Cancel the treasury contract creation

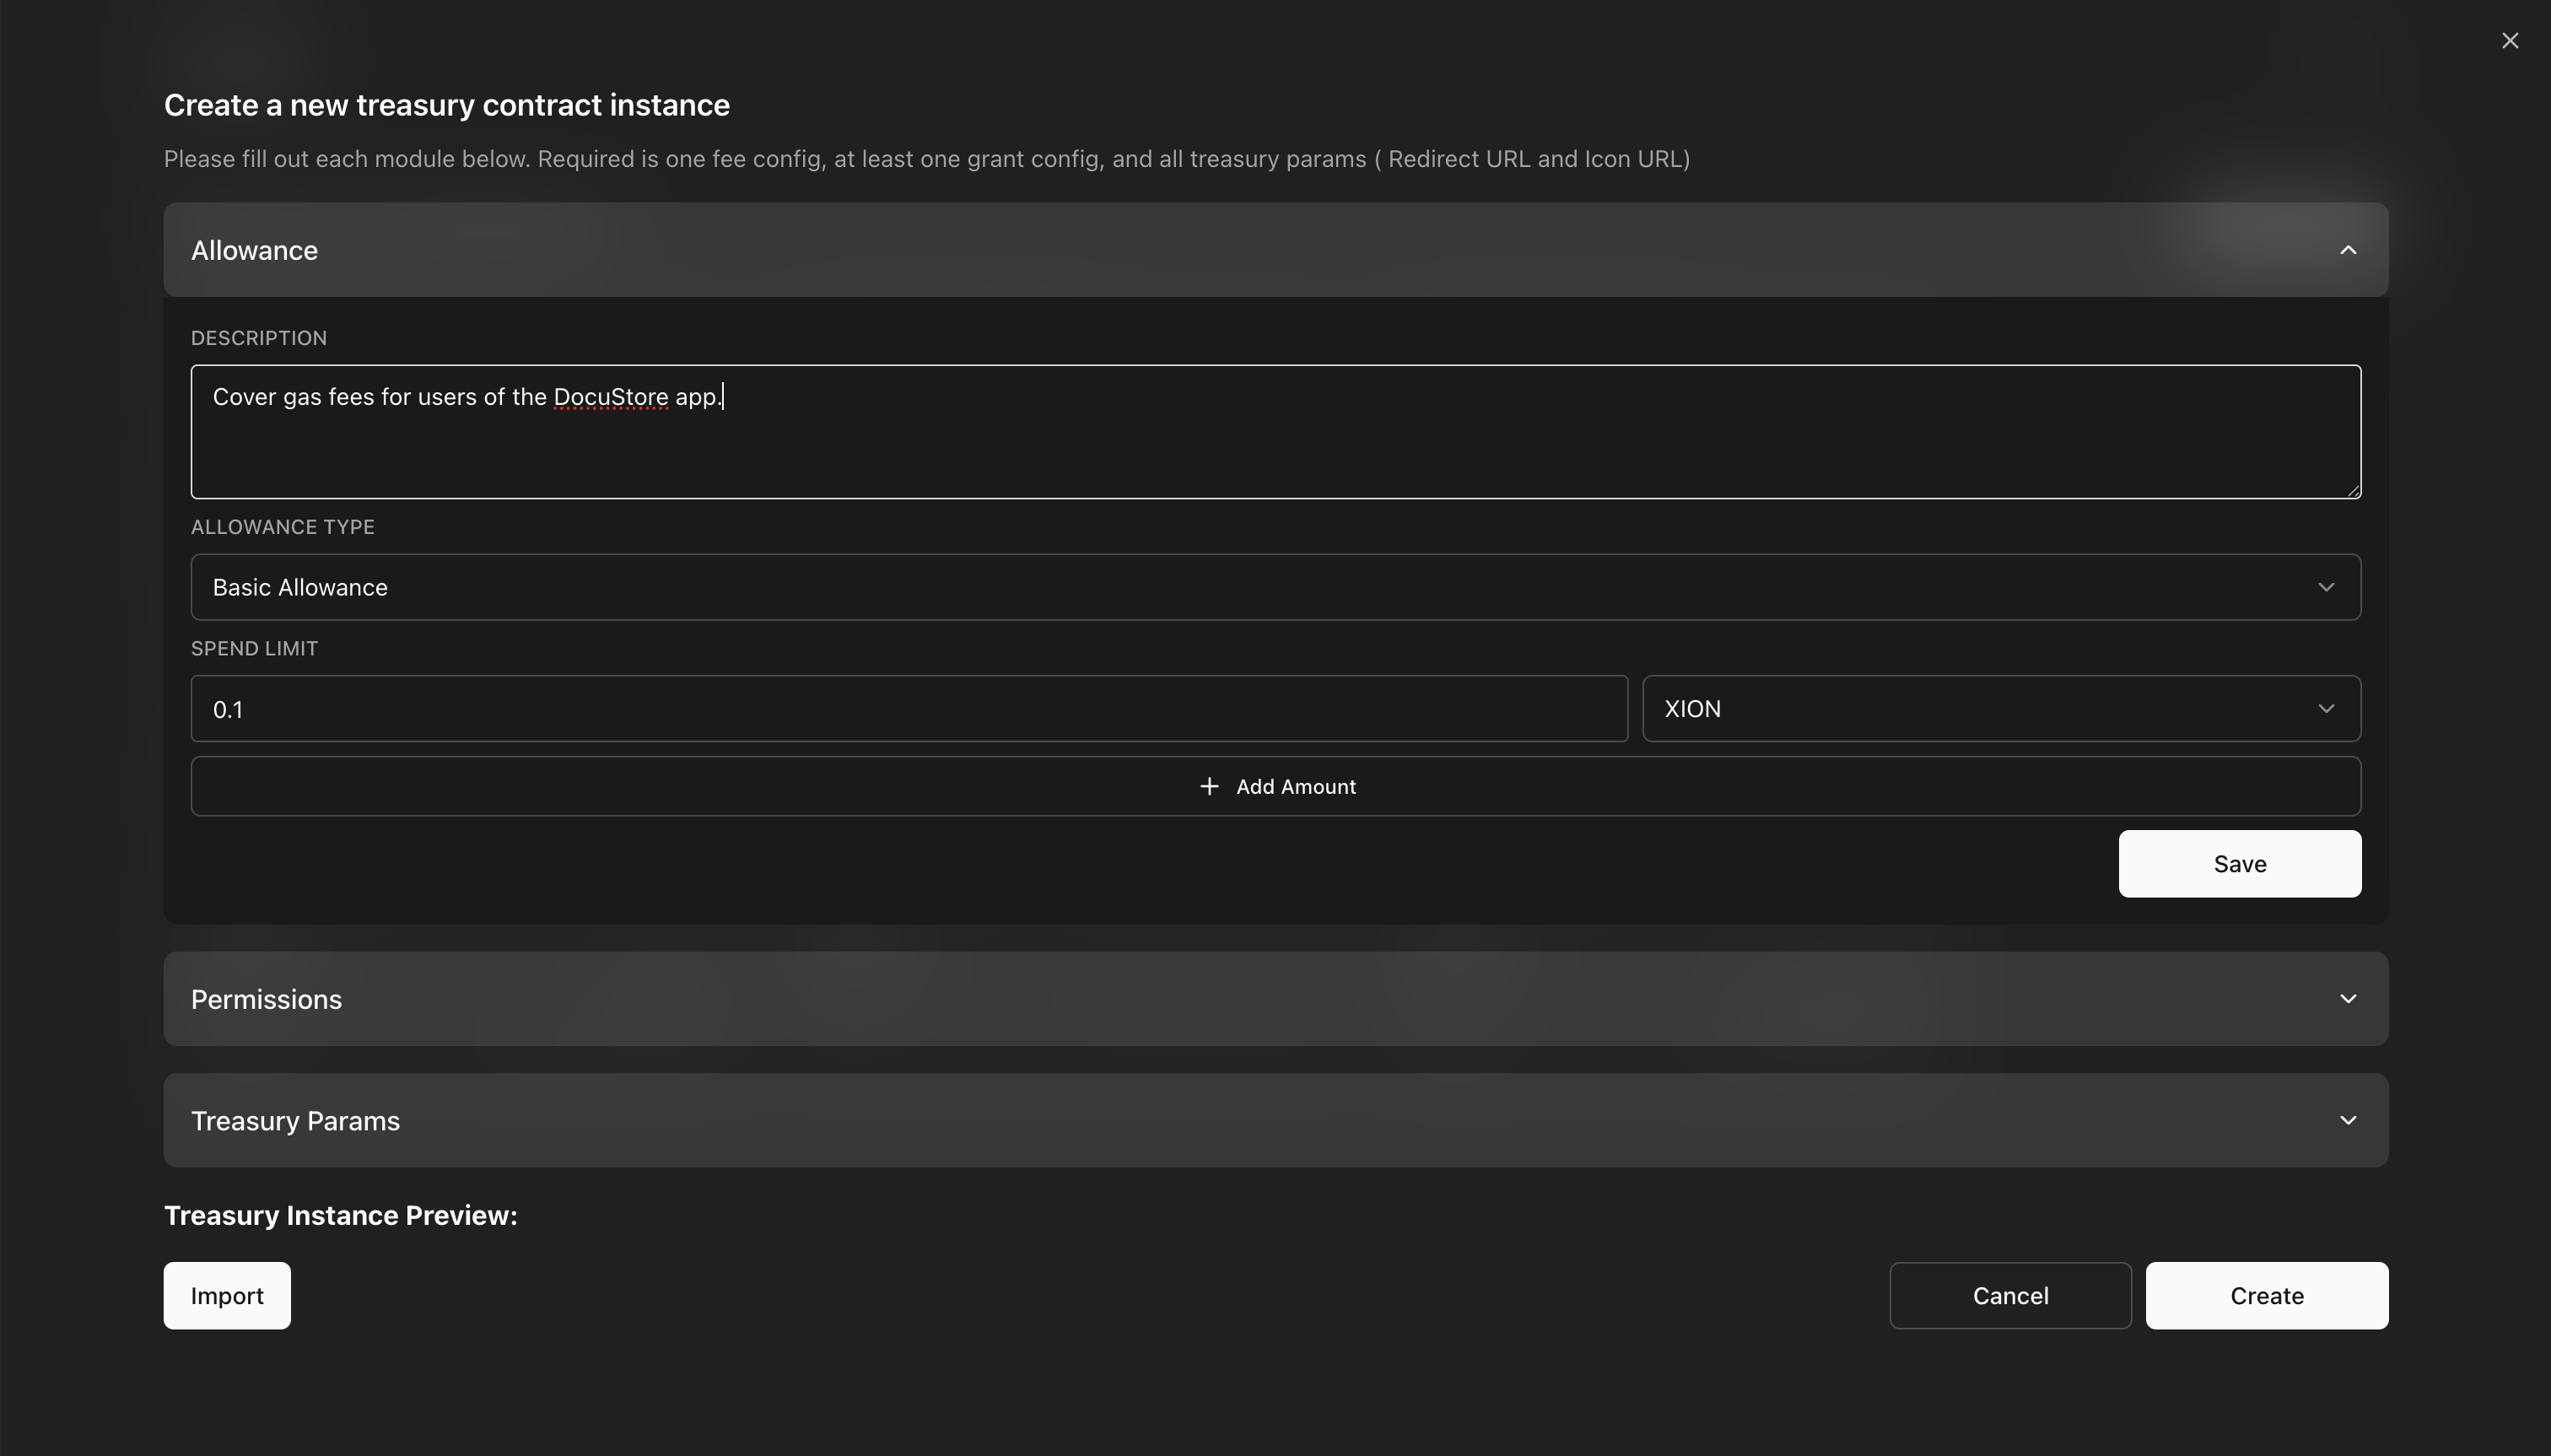click(x=2010, y=1296)
